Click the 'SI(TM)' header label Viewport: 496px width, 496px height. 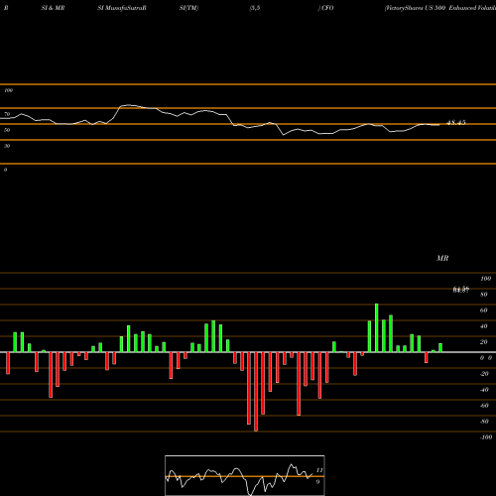[188, 8]
